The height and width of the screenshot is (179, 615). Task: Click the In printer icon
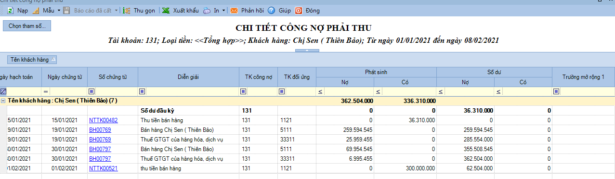207,10
